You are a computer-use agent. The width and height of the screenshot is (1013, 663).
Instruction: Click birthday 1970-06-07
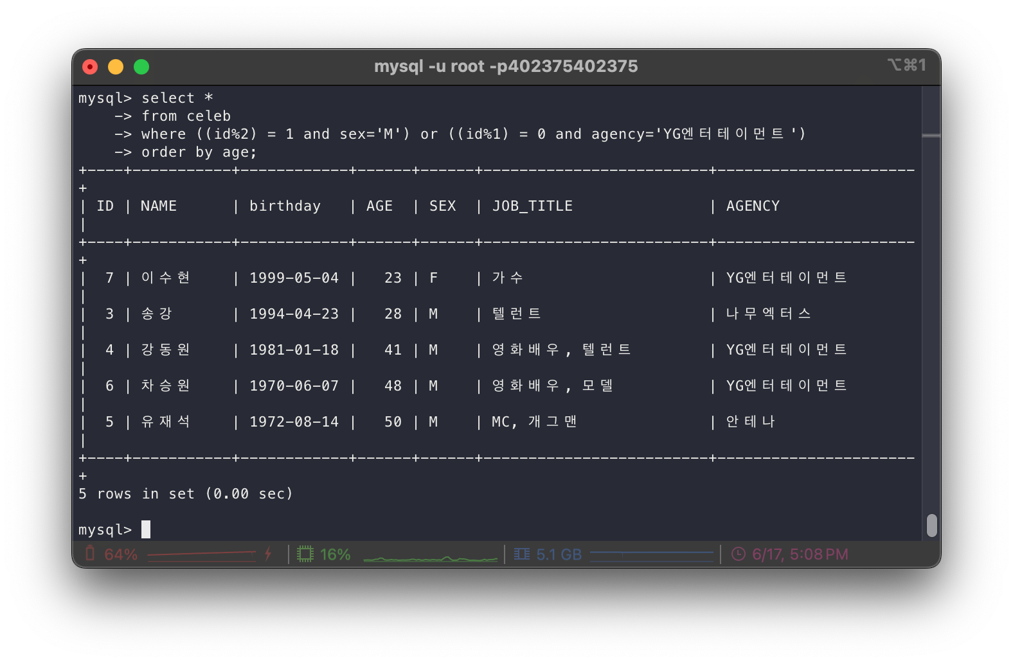pyautogui.click(x=294, y=385)
